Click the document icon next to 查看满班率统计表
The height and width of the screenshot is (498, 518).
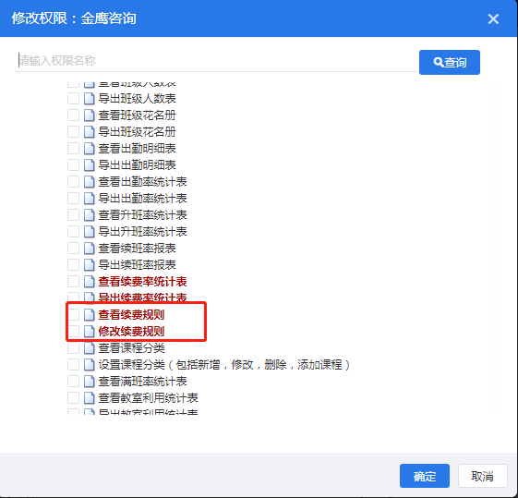[x=89, y=382]
